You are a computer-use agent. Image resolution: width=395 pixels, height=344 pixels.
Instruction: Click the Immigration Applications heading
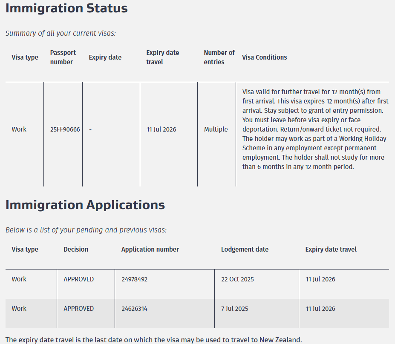[85, 205]
